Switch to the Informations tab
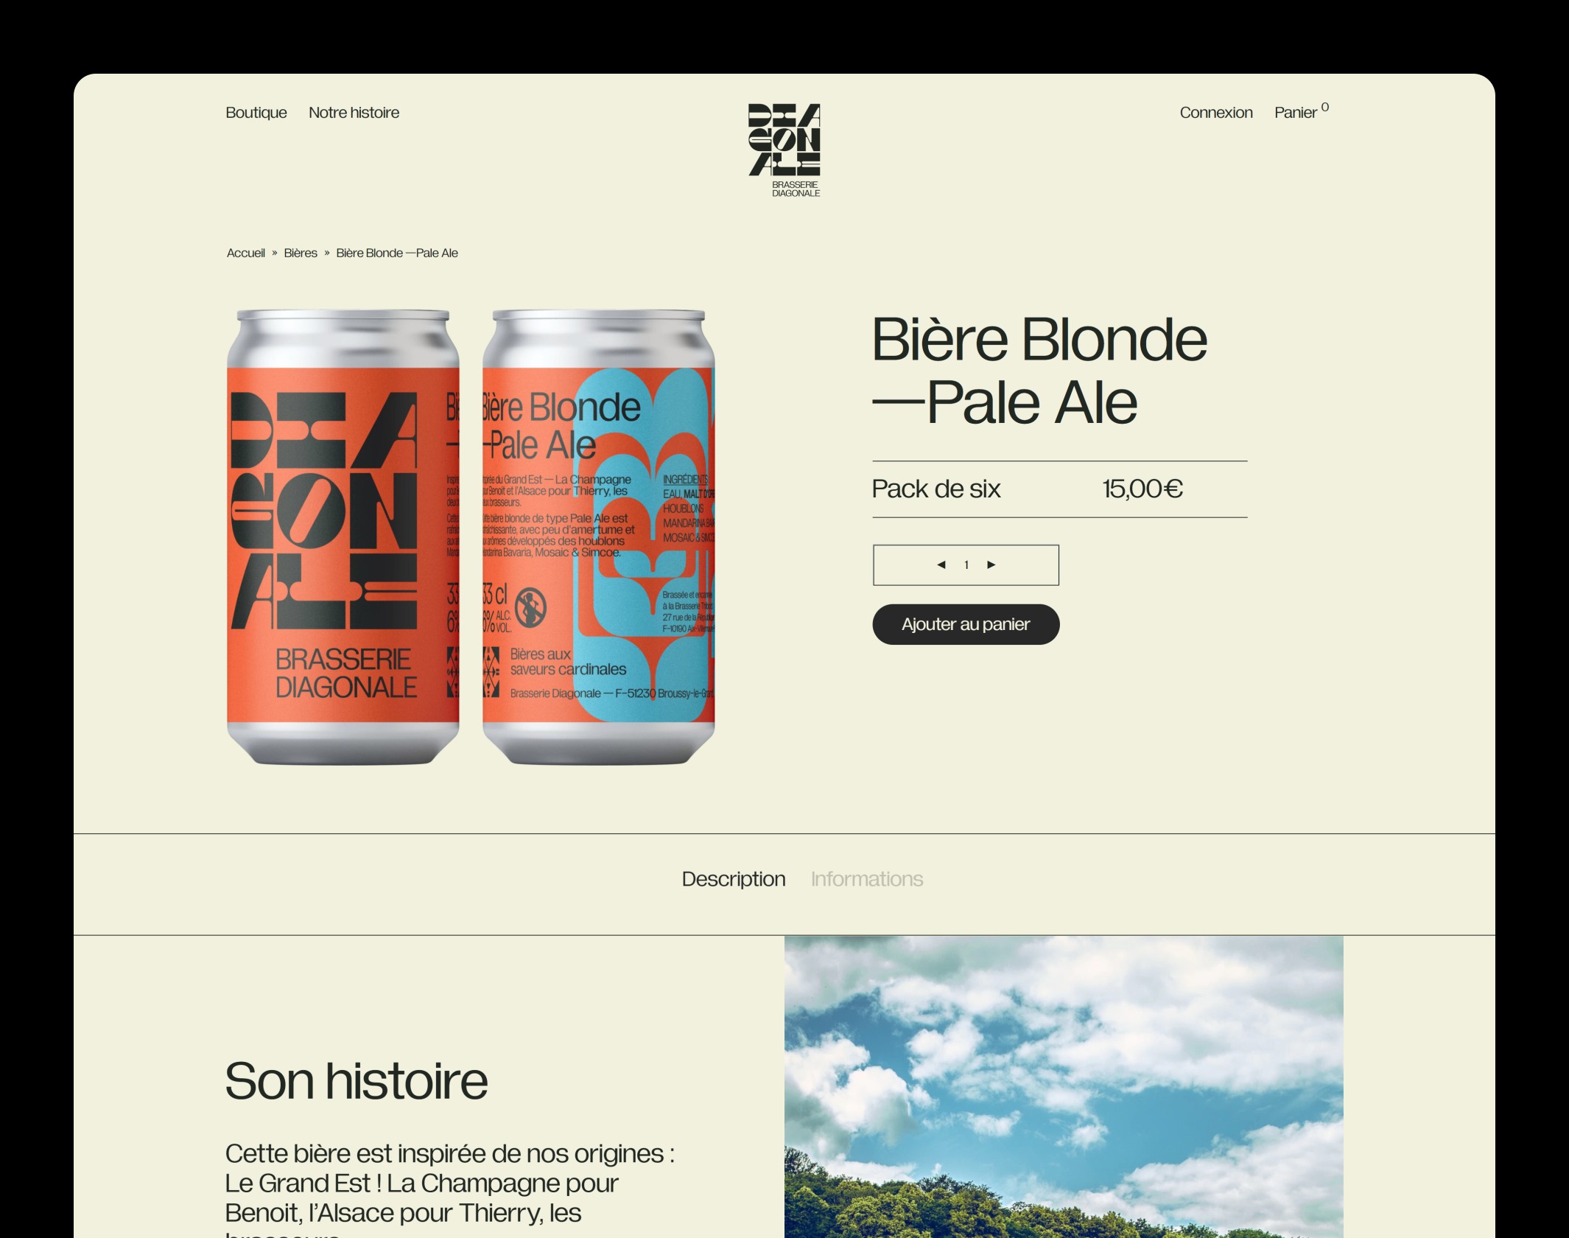Image resolution: width=1569 pixels, height=1238 pixels. tap(866, 879)
